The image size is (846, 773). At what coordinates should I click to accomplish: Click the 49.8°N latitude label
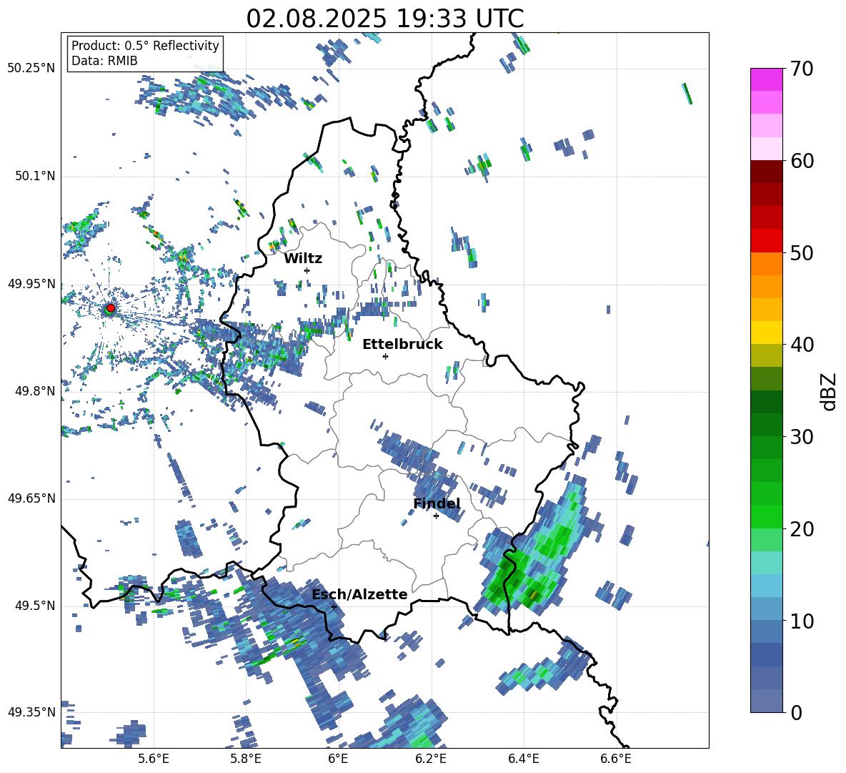tap(35, 390)
